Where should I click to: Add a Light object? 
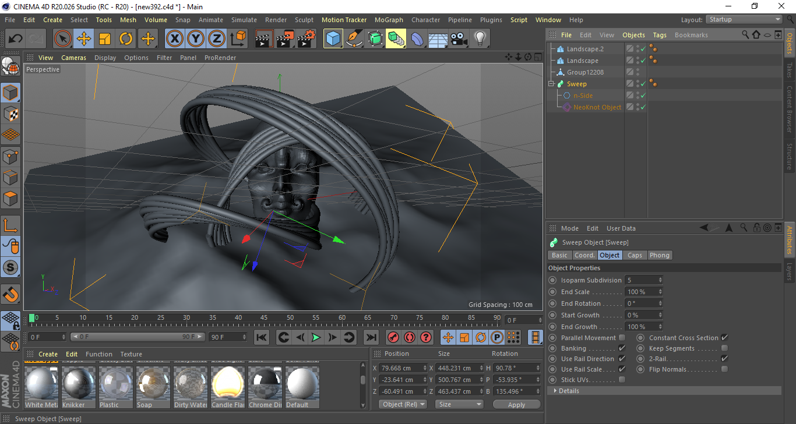(x=480, y=39)
